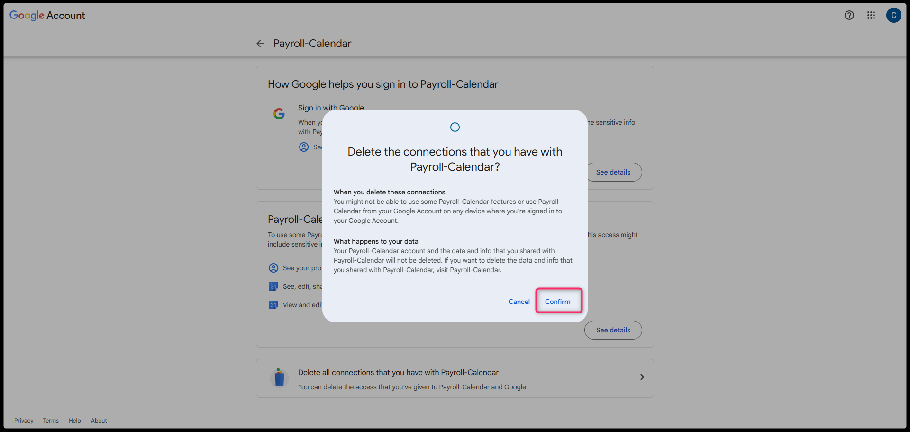Click the Google Account logo
Image resolution: width=910 pixels, height=432 pixels.
click(x=47, y=15)
